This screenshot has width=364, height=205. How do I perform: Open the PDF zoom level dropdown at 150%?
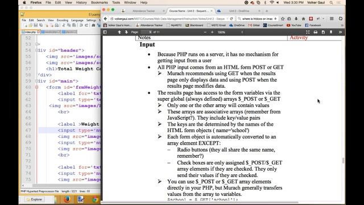(230, 32)
